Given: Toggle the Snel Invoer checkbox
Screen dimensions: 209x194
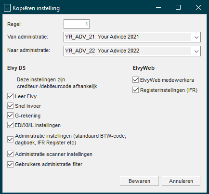Looking at the screenshot, I should [x=10, y=106].
